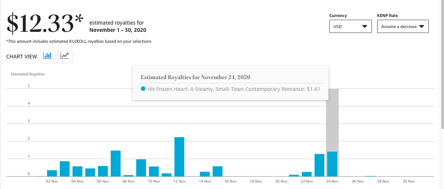This screenshot has width=444, height=189.
Task: Select the 07 Nov royalties bar
Action: (x=115, y=164)
